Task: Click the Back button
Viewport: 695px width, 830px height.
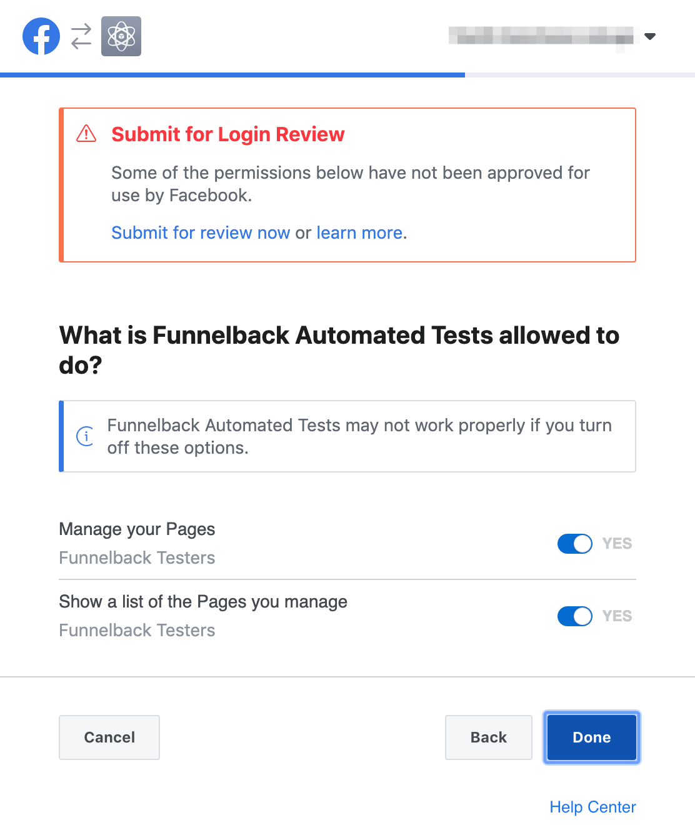Action: [x=488, y=737]
